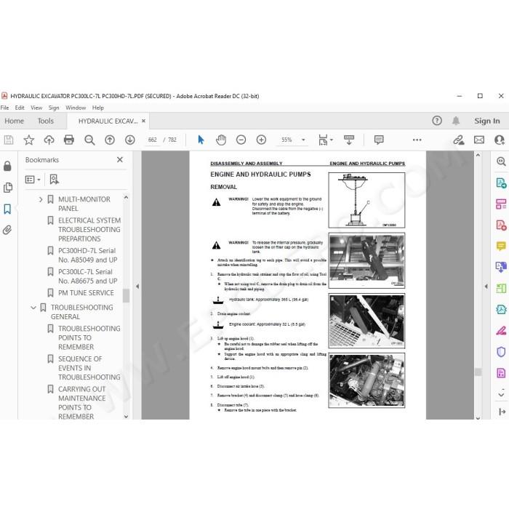Open the find text magnifier

click(x=89, y=140)
